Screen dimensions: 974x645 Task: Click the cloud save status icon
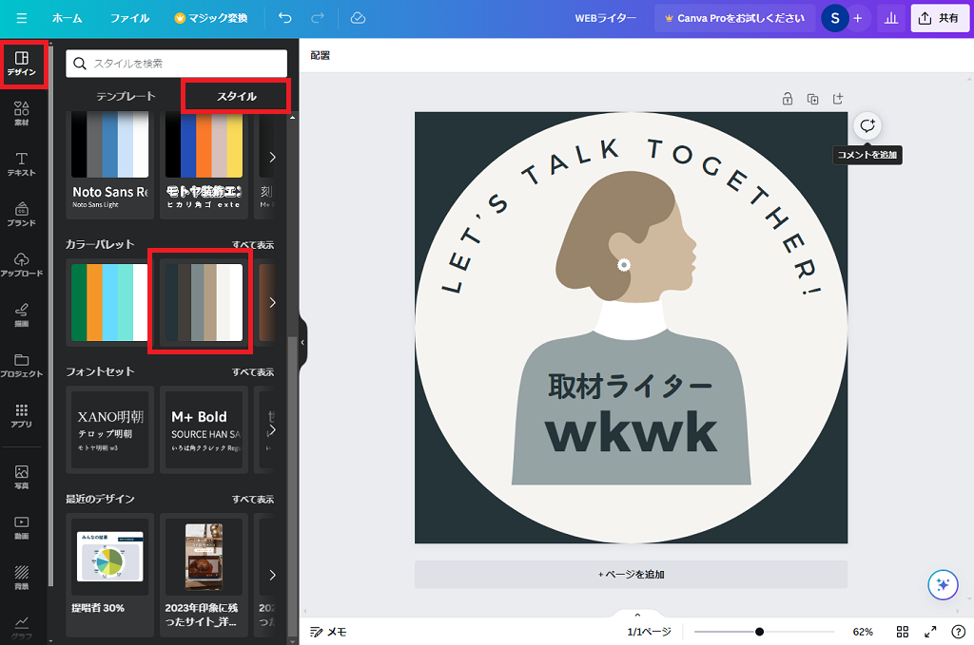pos(358,18)
